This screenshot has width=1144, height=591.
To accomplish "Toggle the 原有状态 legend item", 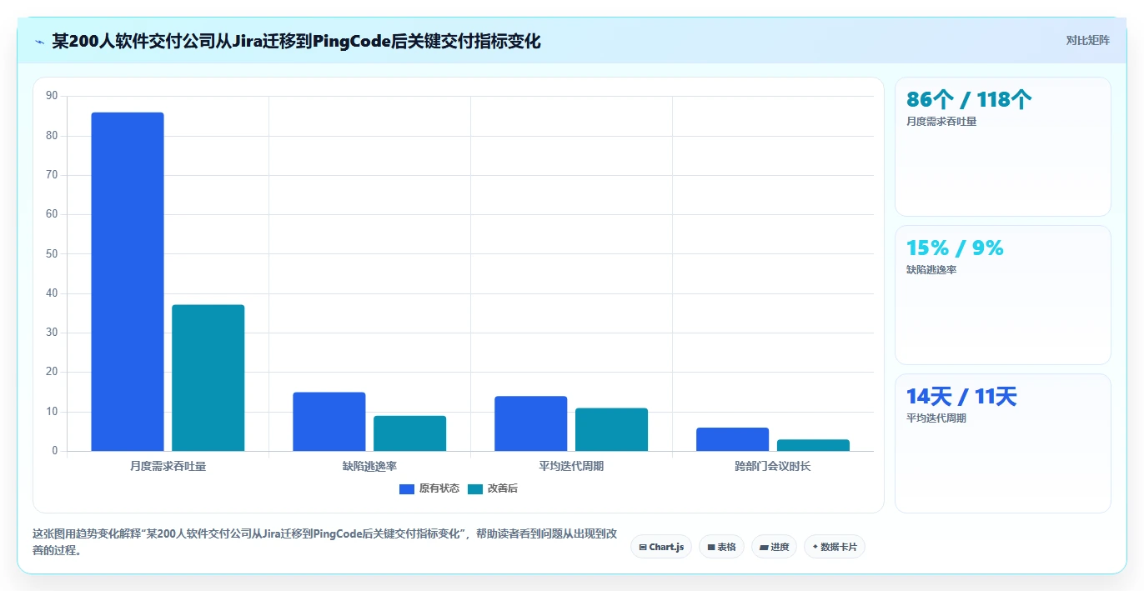I will (429, 488).
